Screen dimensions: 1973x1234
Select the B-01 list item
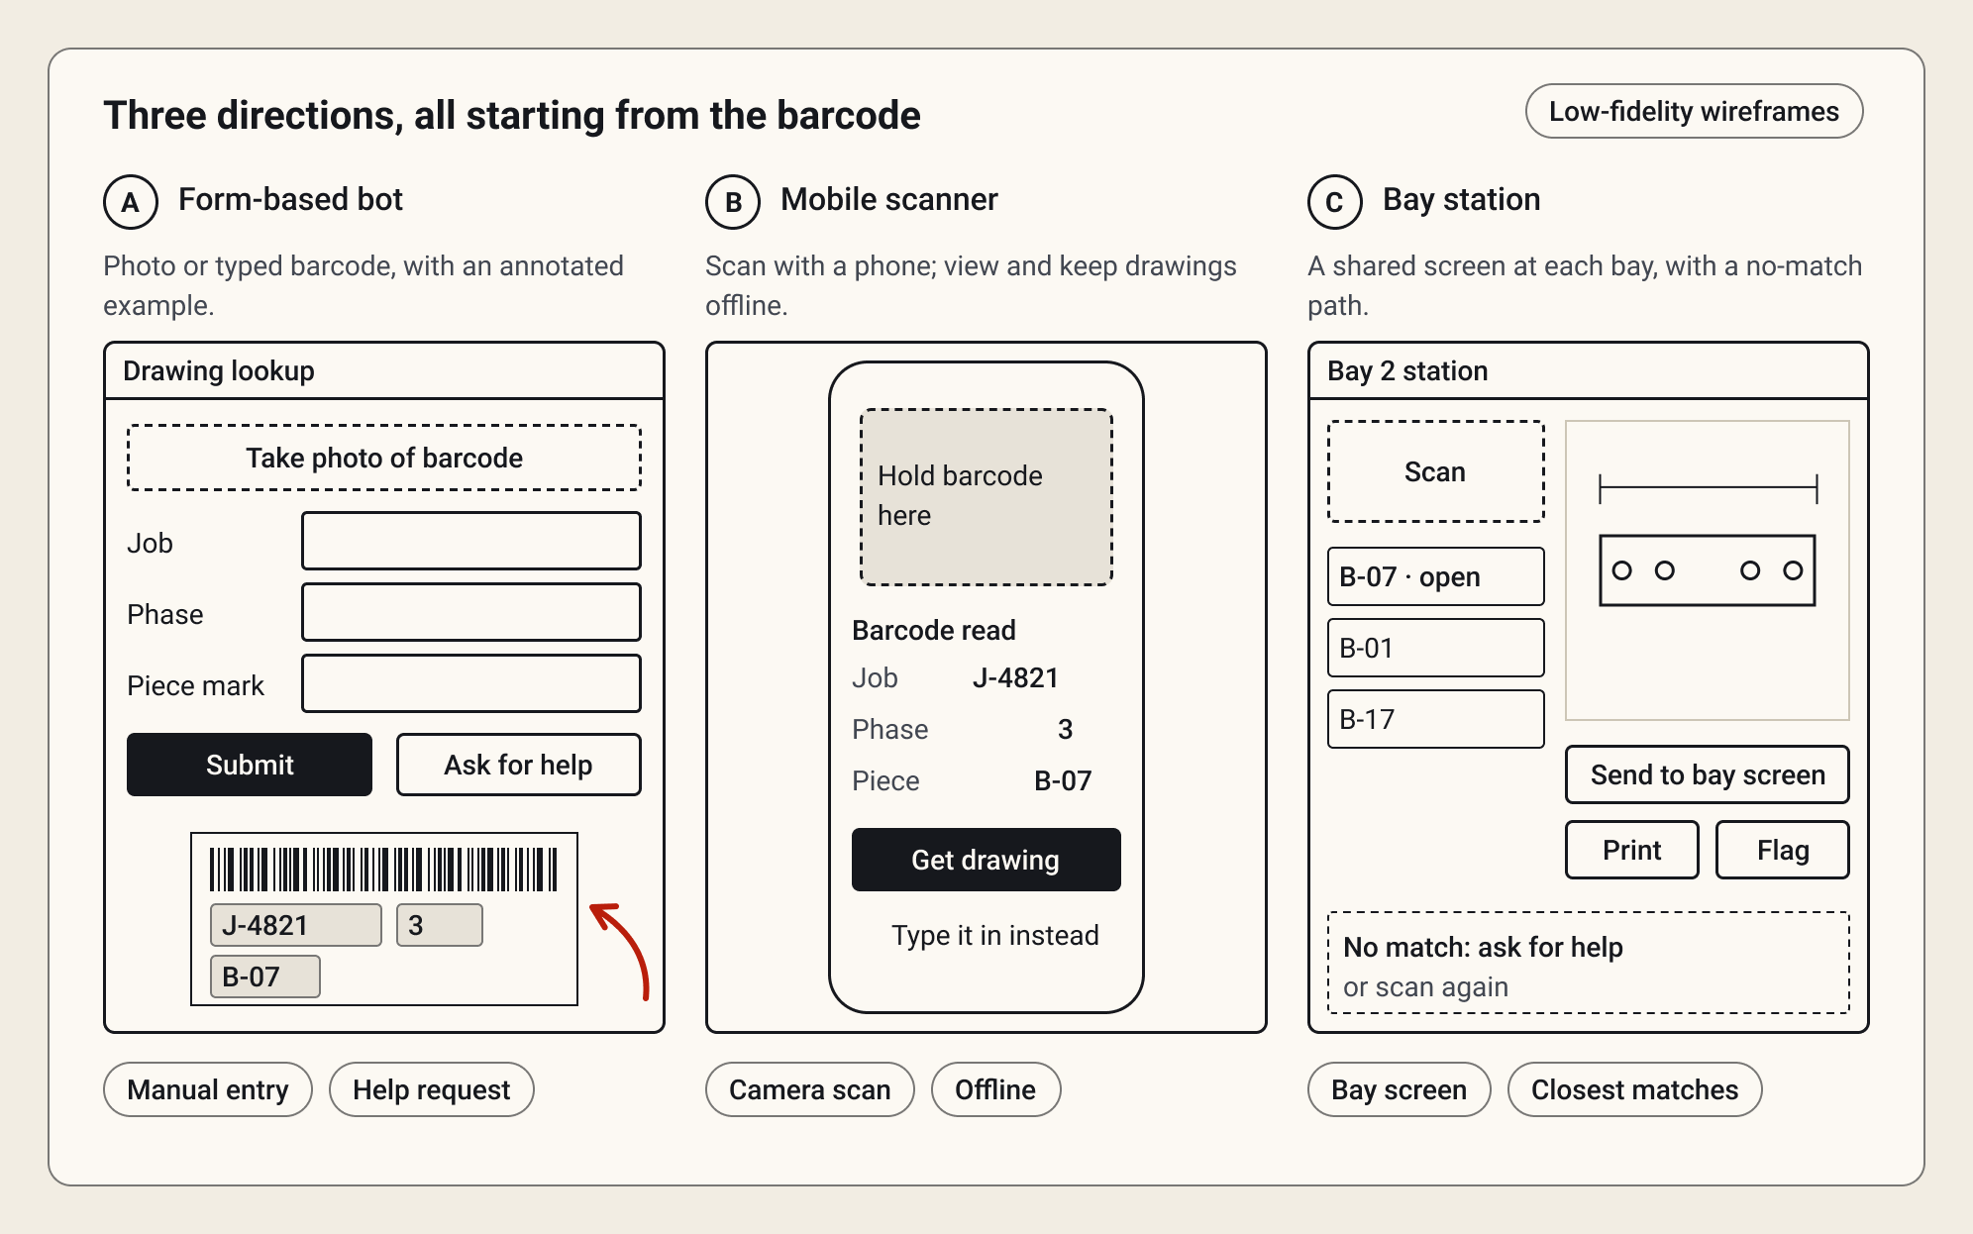pyautogui.click(x=1436, y=648)
